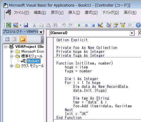Select the 標準モジュール folder item
141x122 pixels.
(32, 56)
